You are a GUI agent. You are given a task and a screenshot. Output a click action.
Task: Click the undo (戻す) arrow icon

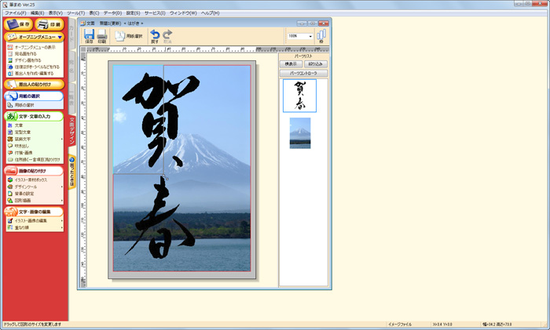(x=155, y=36)
